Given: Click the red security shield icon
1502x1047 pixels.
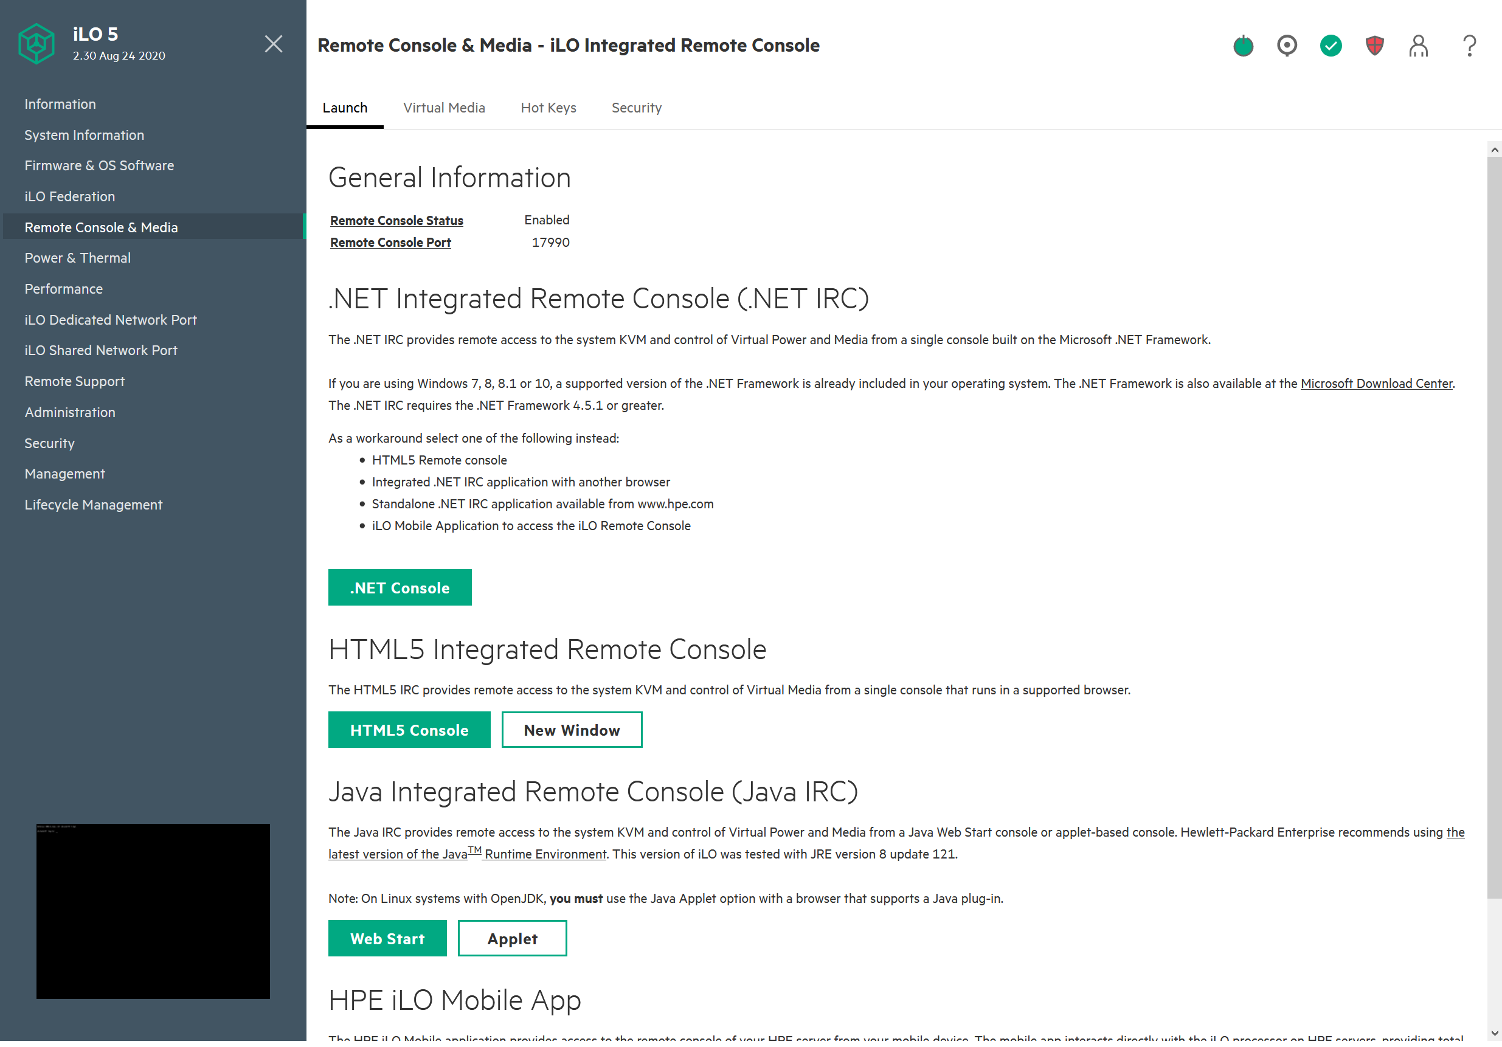Looking at the screenshot, I should tap(1374, 46).
